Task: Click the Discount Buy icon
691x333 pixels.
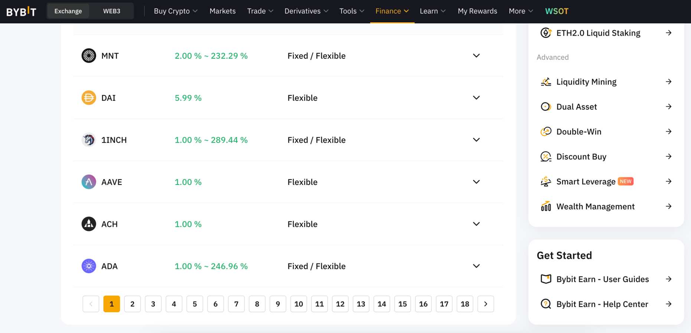Action: click(546, 156)
